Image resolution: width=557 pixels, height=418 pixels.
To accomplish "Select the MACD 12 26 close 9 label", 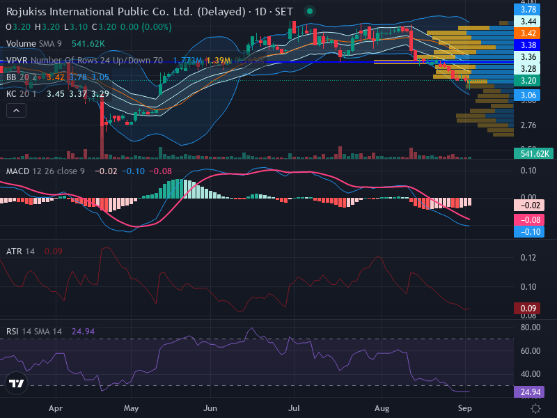I will [x=45, y=171].
